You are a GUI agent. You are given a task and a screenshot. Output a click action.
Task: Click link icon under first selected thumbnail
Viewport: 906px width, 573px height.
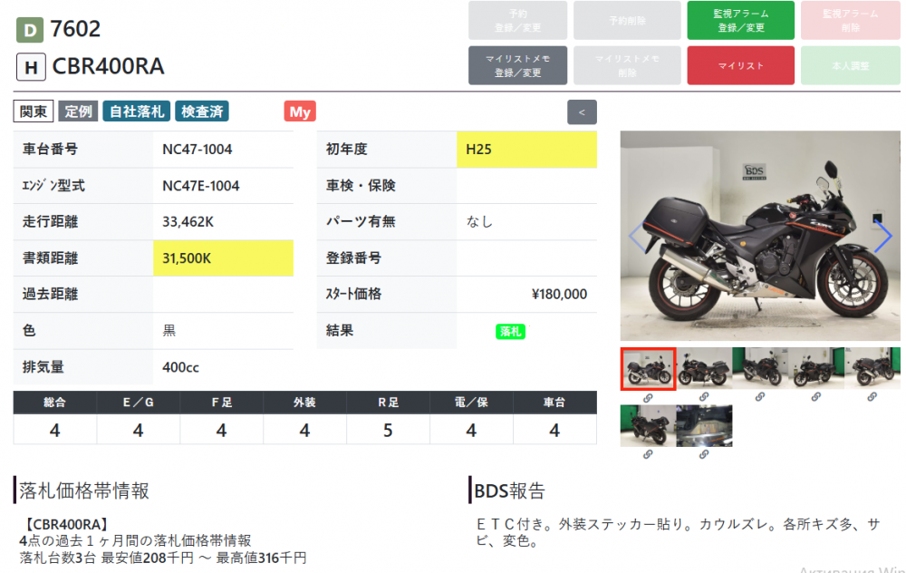[648, 397]
